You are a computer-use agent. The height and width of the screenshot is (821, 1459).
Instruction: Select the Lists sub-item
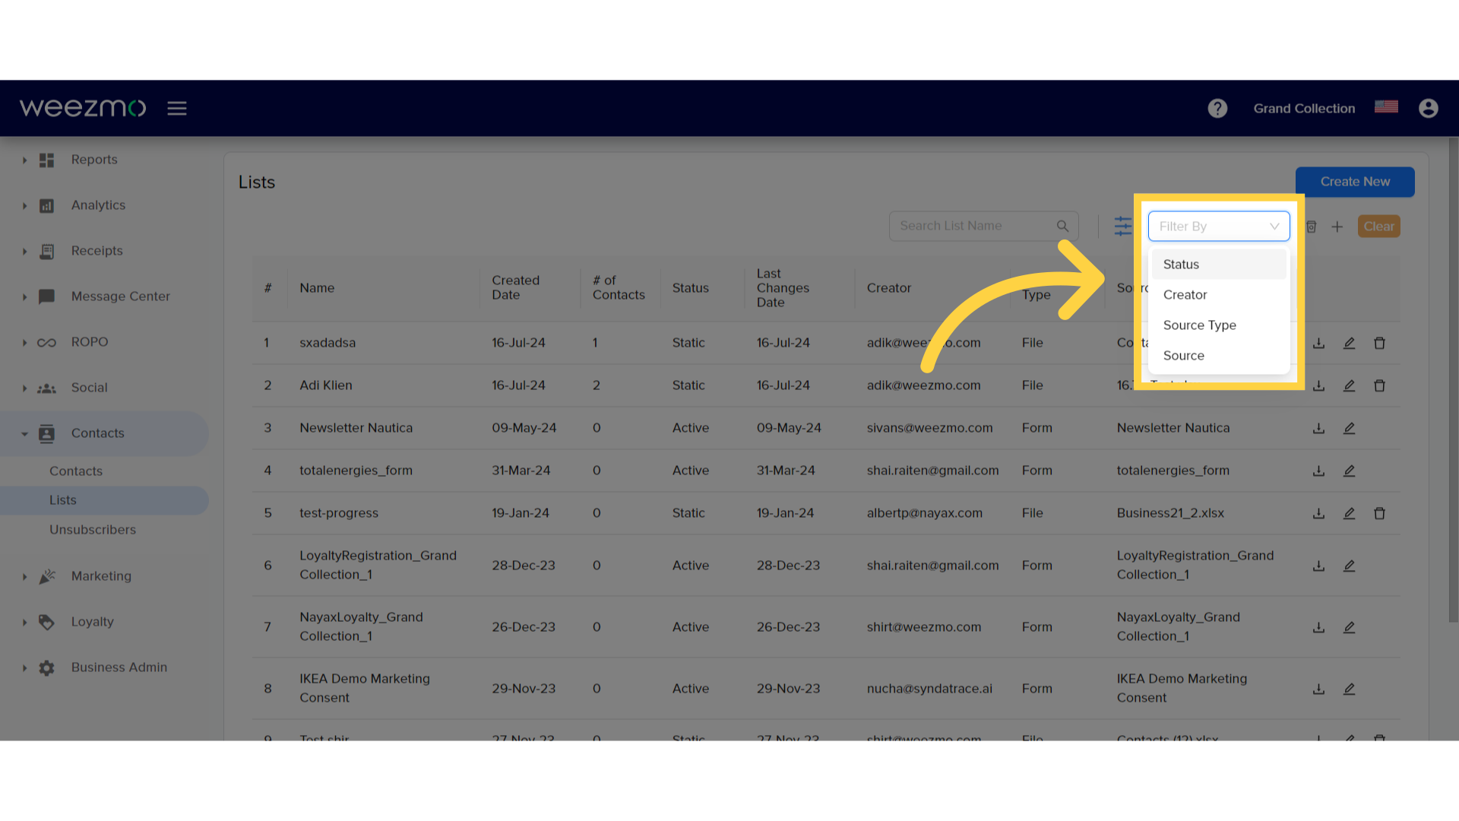pos(104,500)
